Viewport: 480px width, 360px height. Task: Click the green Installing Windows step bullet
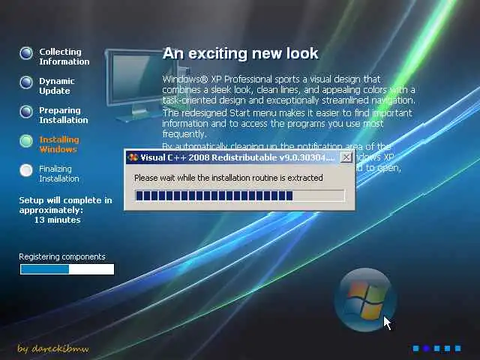click(x=26, y=141)
